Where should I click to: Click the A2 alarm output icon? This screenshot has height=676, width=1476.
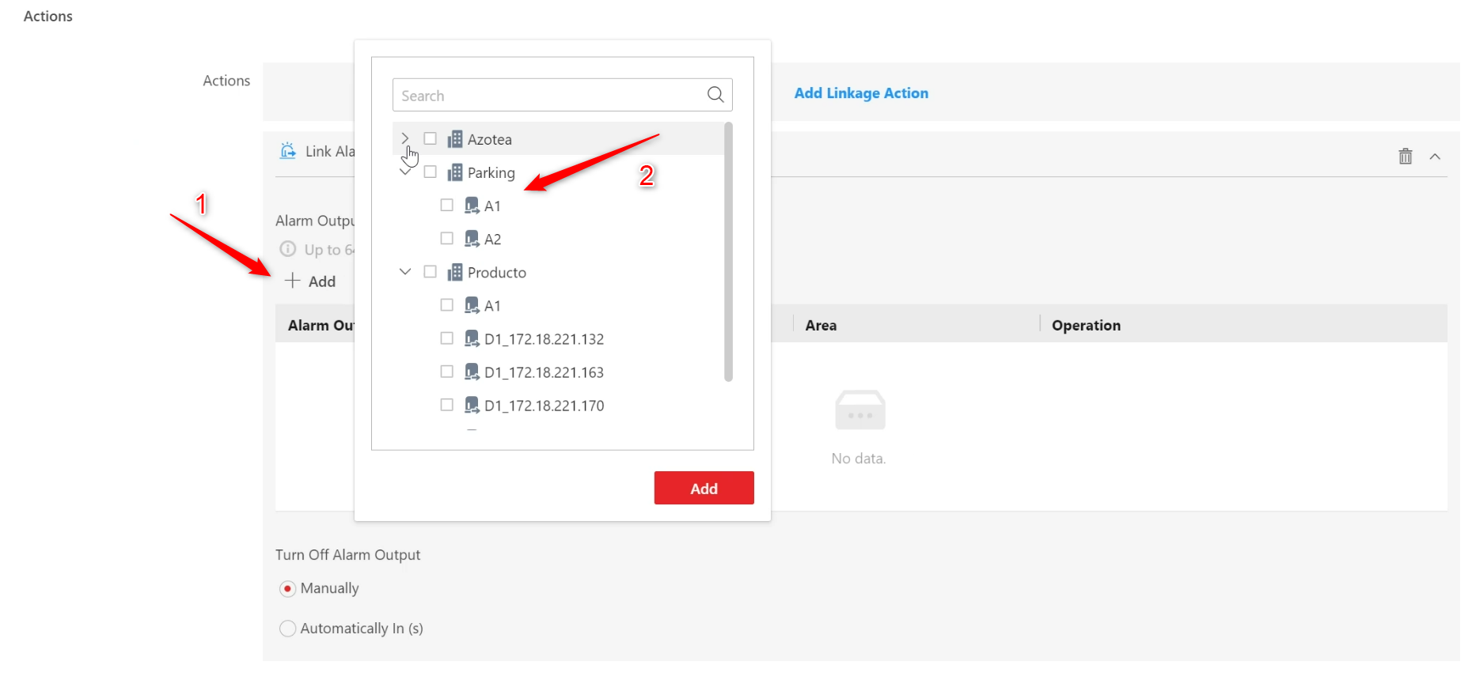click(472, 239)
